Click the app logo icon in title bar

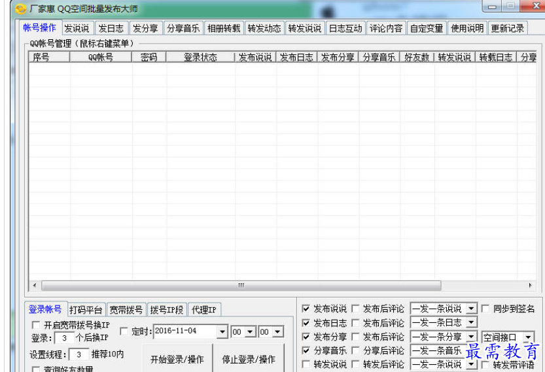click(x=21, y=8)
